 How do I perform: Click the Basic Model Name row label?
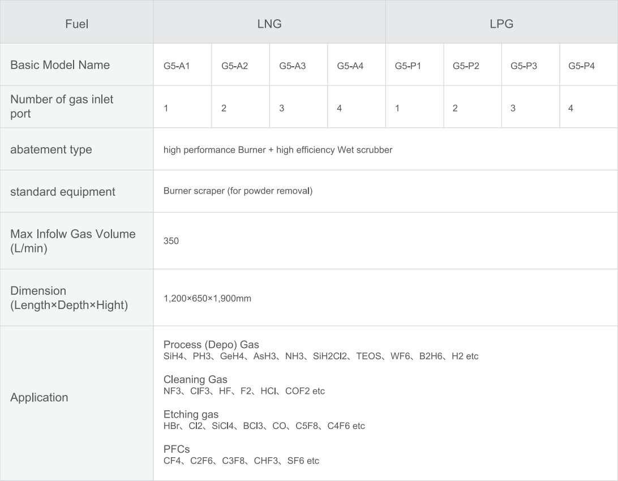tap(60, 65)
